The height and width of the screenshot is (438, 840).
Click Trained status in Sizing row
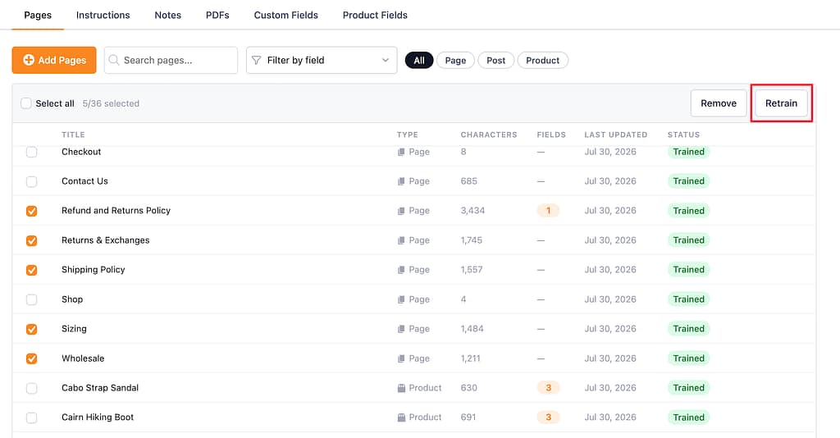(688, 329)
